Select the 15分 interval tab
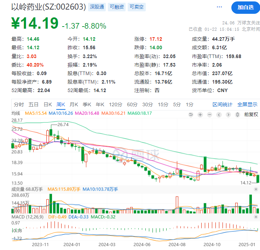Viewport: 260px width, 250px height. pyautogui.click(x=163, y=104)
